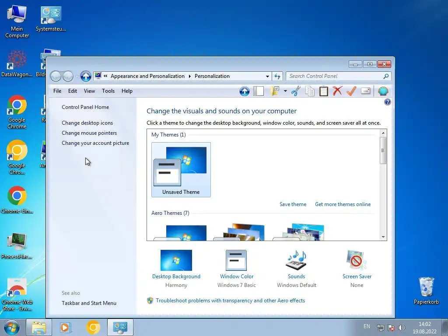This screenshot has height=336, width=448.
Task: Expand the address bar double-chevron breadcrumb
Action: coord(105,76)
